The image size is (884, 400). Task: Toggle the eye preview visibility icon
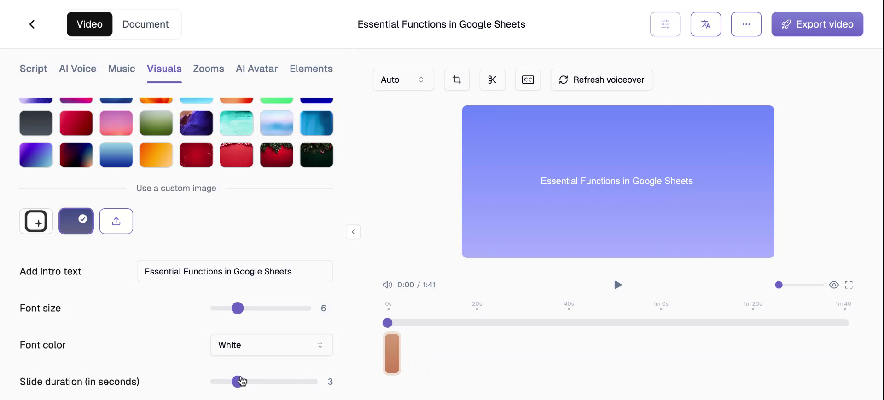[833, 285]
